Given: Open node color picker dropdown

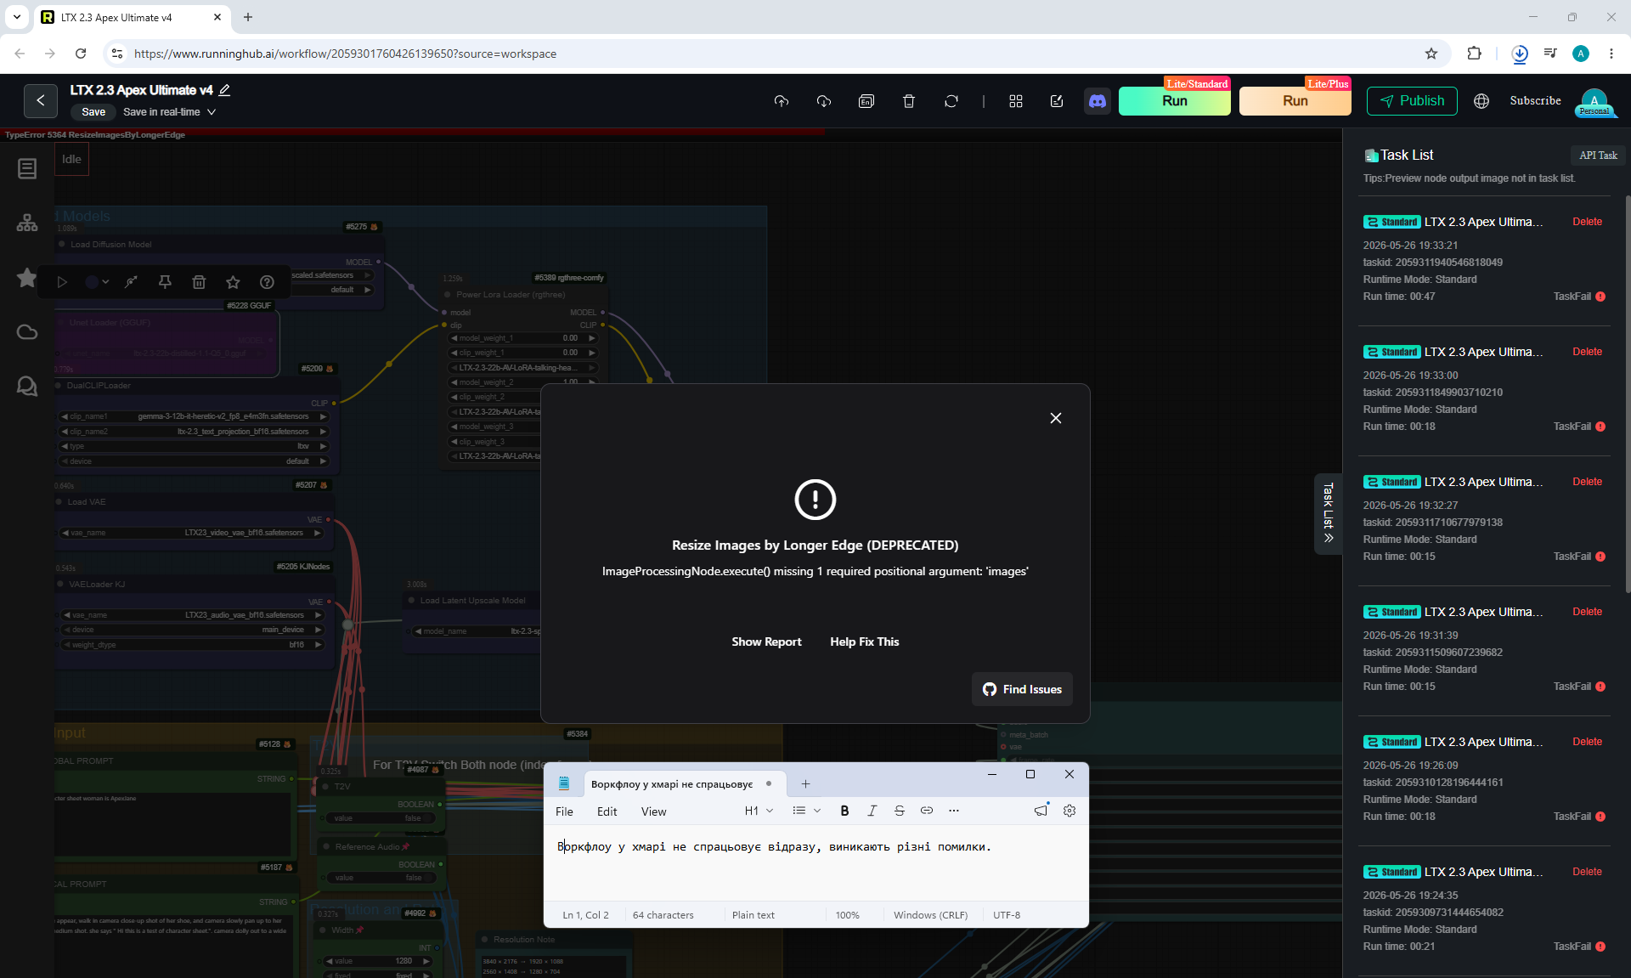Looking at the screenshot, I should 98,282.
